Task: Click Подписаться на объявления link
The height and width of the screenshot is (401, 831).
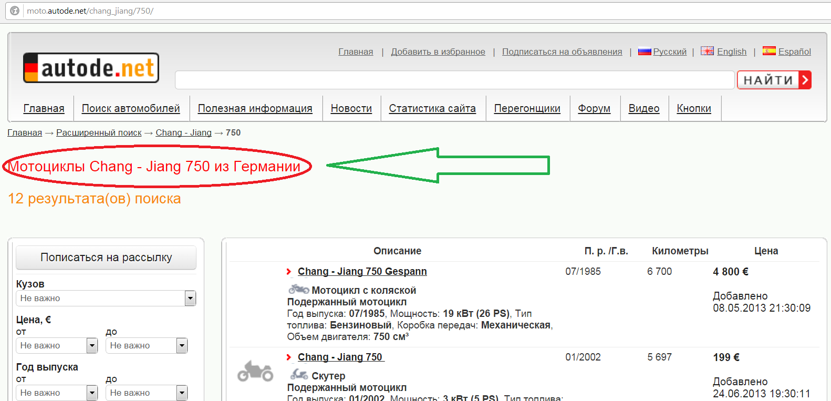Action: coord(562,52)
